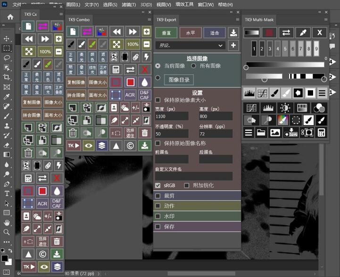The width and height of the screenshot is (340, 277).
Task: Open the 预设 preset dropdown
Action: pyautogui.click(x=190, y=45)
